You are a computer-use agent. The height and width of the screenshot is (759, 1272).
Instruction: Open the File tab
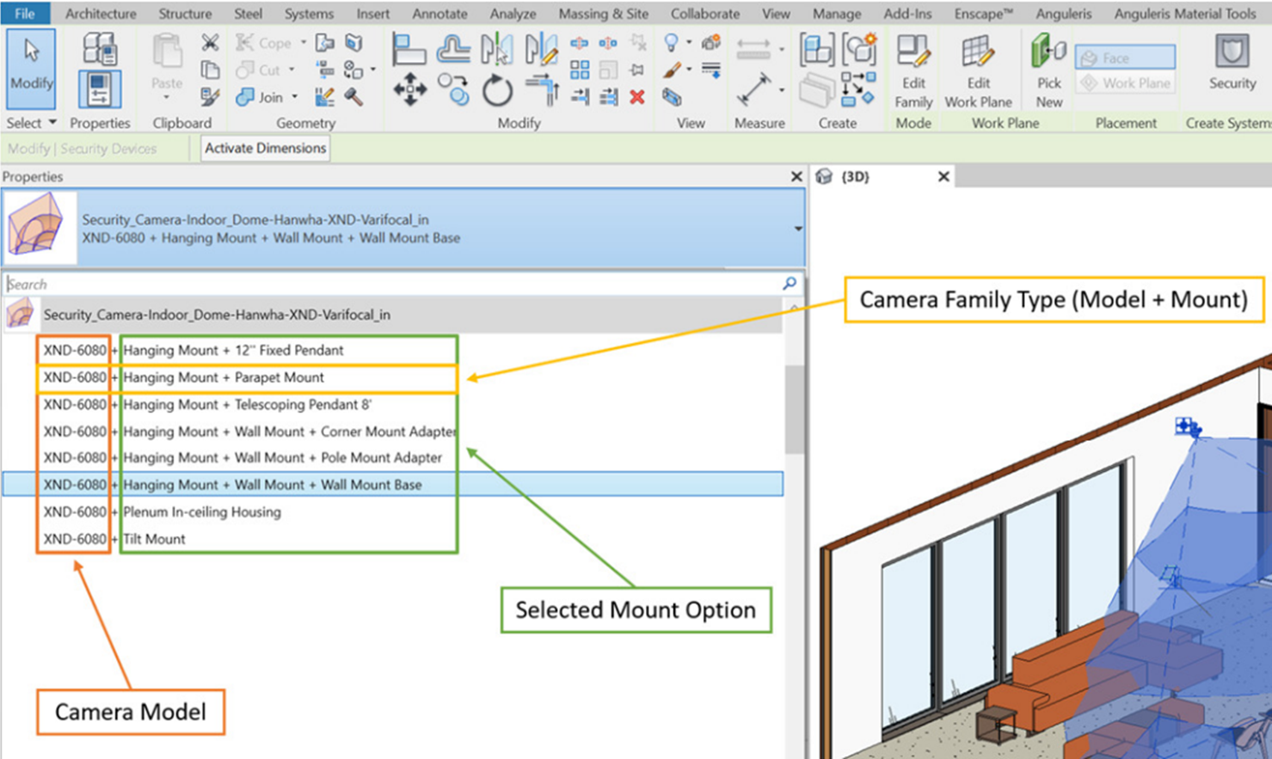[25, 13]
